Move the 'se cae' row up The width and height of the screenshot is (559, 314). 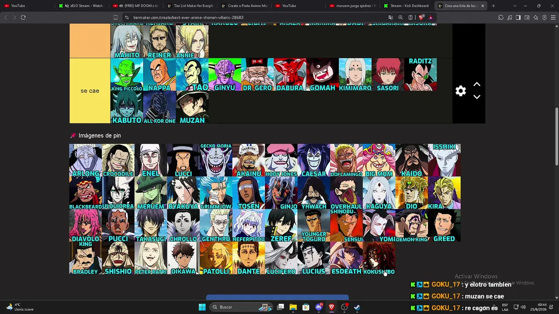(x=477, y=84)
